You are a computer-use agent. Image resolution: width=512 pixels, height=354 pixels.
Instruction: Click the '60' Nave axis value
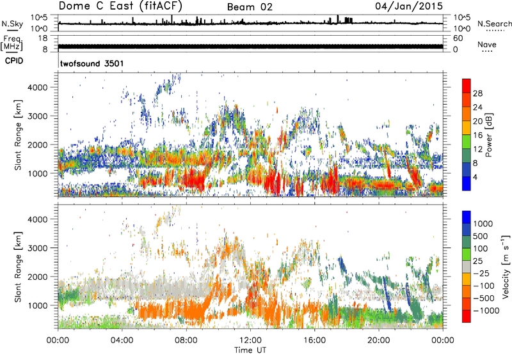[x=458, y=38]
